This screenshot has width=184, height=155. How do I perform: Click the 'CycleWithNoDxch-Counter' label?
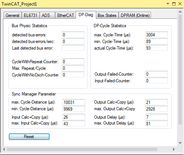click(35, 75)
